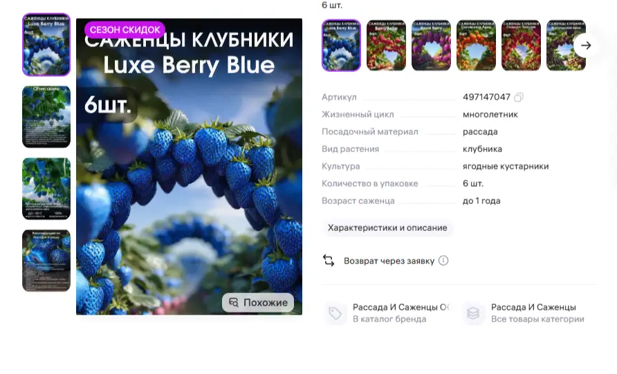The image size is (617, 374).
Task: Click the brand catalog tag icon
Action: click(x=335, y=313)
